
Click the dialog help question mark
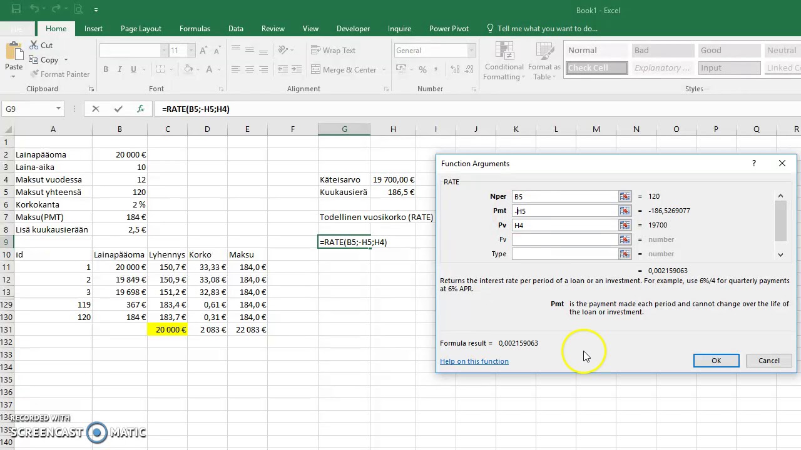[x=753, y=163]
